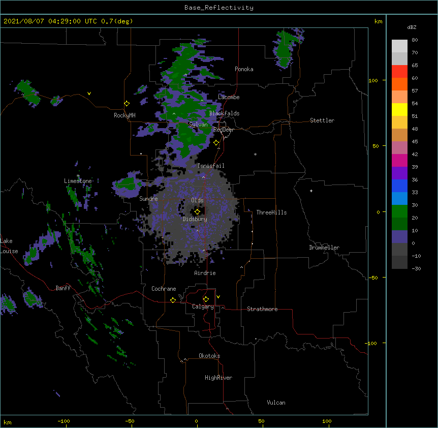
Task: Select the yellow 54 dBZ legend swatch
Action: pyautogui.click(x=399, y=109)
